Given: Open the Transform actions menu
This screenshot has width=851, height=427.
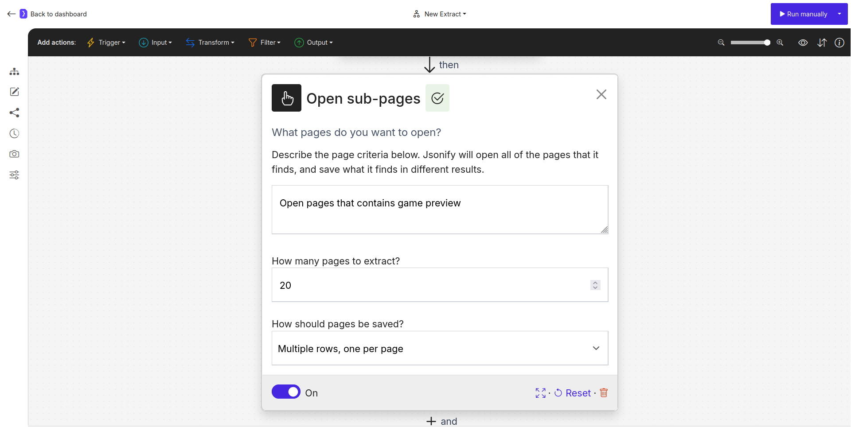Looking at the screenshot, I should [x=210, y=43].
